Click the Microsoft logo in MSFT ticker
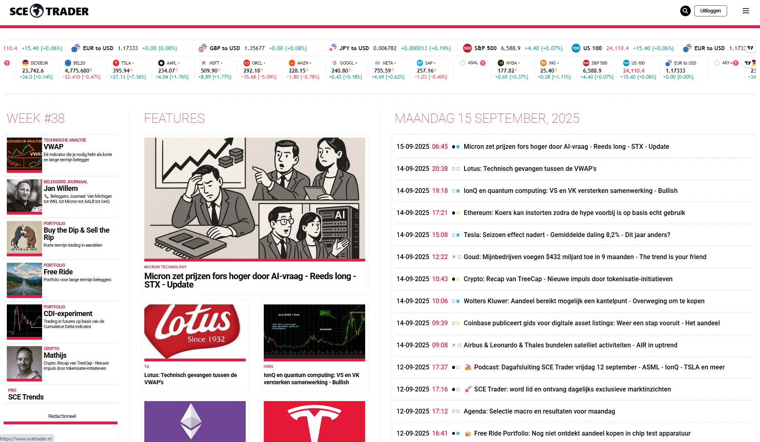This screenshot has height=442, width=760. click(x=204, y=63)
